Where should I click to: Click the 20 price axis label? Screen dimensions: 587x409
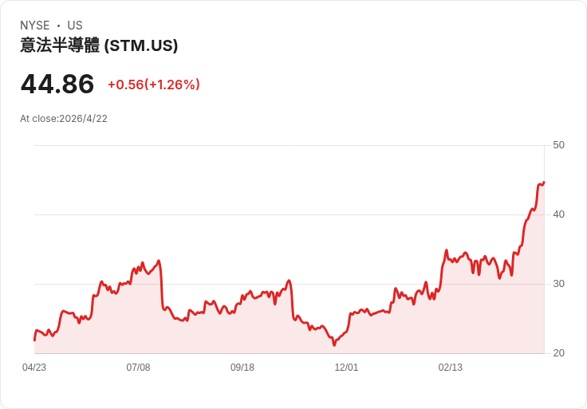click(558, 353)
